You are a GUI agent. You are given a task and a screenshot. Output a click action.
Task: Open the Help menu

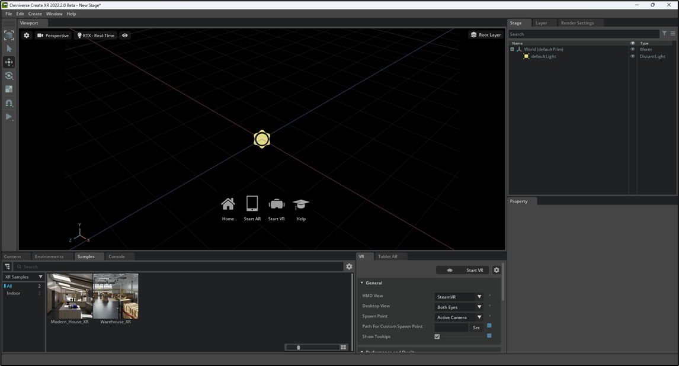point(72,14)
